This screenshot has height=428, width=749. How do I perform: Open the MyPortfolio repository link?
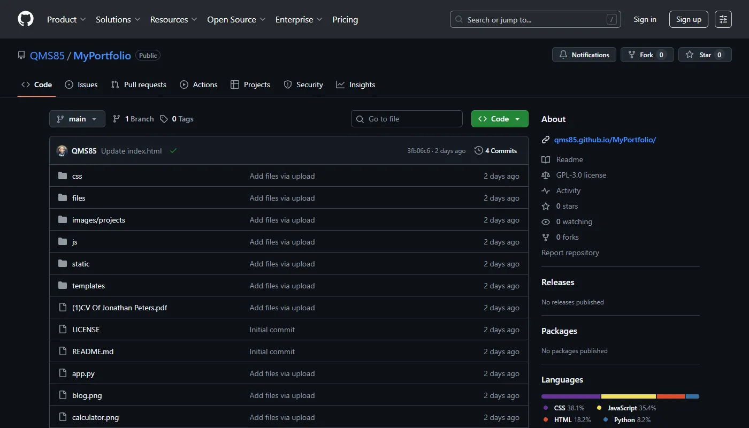102,56
